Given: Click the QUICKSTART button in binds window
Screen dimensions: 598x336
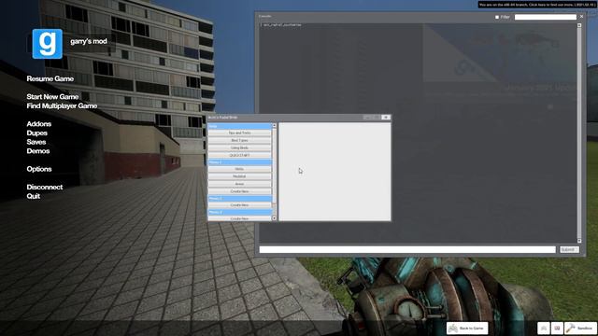Looking at the screenshot, I should click(x=239, y=156).
